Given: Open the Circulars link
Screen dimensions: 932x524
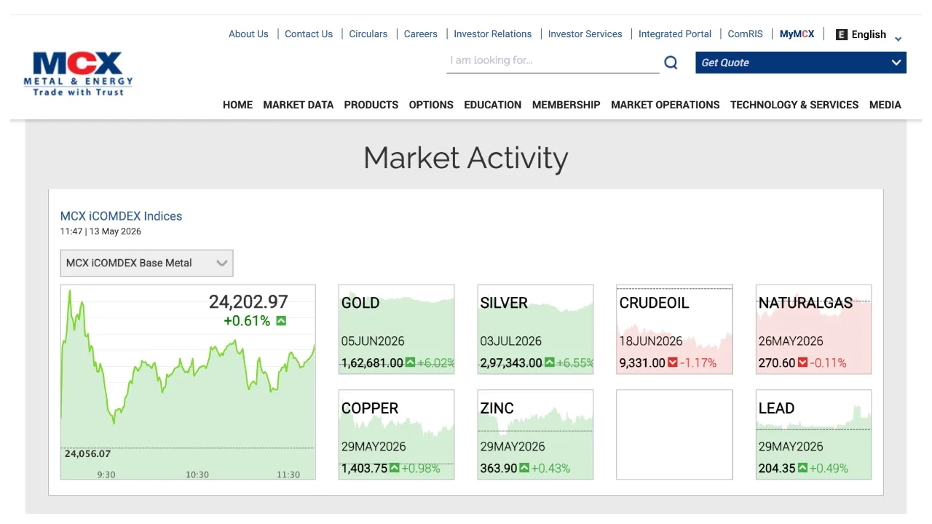Looking at the screenshot, I should coord(368,34).
